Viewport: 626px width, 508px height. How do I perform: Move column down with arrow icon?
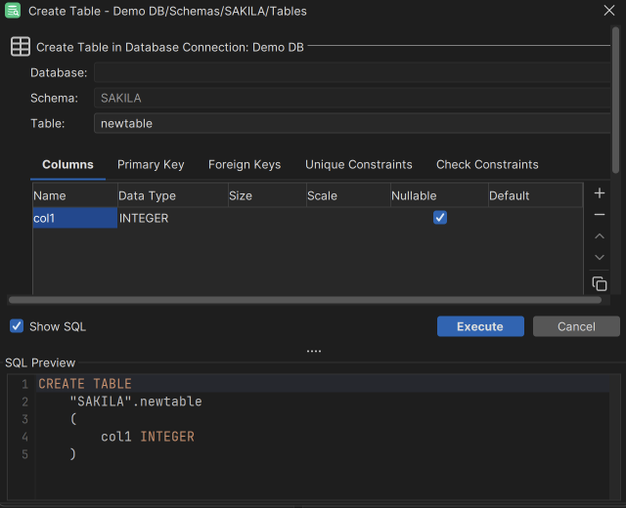[x=600, y=258]
